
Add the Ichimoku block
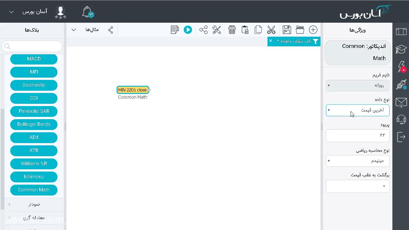pyautogui.click(x=34, y=177)
